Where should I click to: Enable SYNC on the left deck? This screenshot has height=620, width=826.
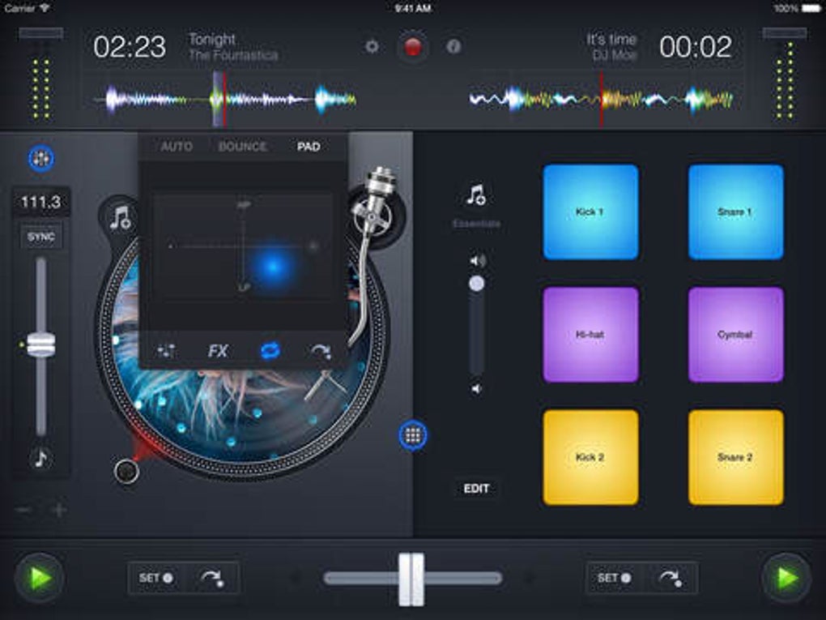[40, 237]
